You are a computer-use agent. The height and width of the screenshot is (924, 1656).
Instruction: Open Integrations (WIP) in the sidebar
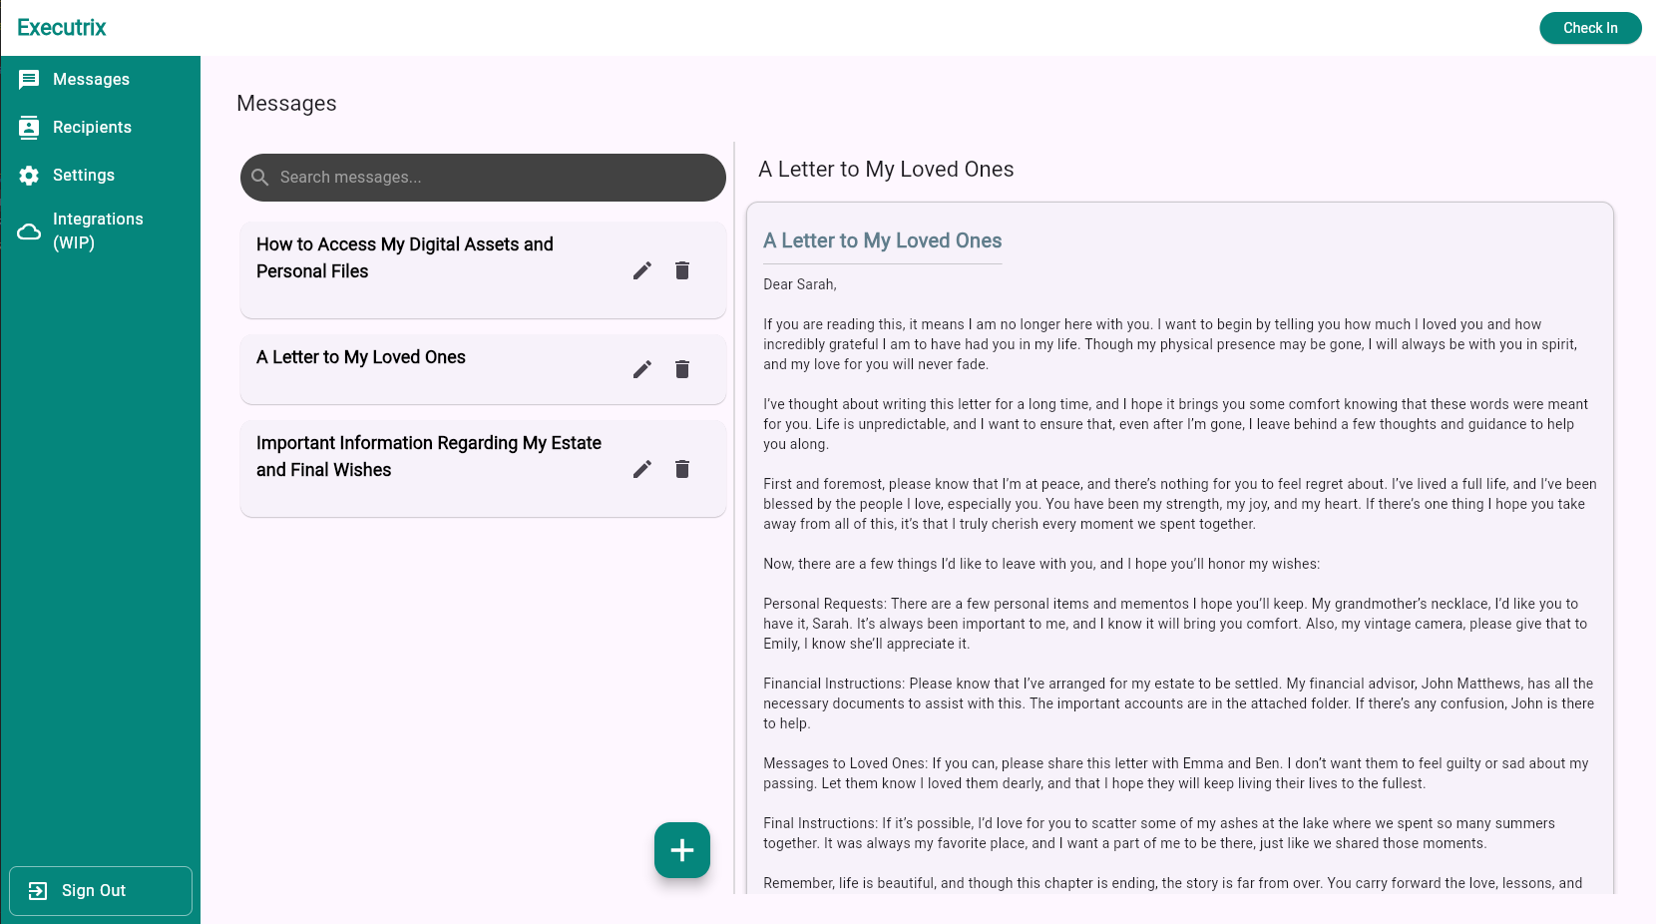(x=98, y=231)
